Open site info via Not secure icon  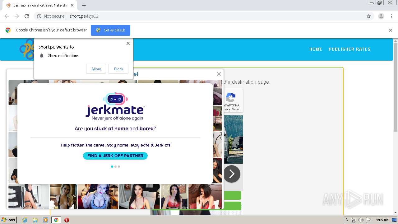coord(39,16)
